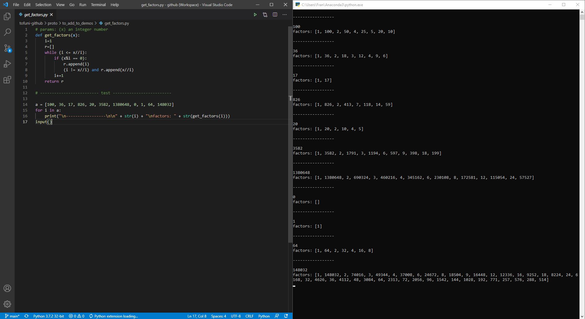This screenshot has height=319, width=585.
Task: Open Source Control view with 8 changes
Action: pyautogui.click(x=7, y=48)
